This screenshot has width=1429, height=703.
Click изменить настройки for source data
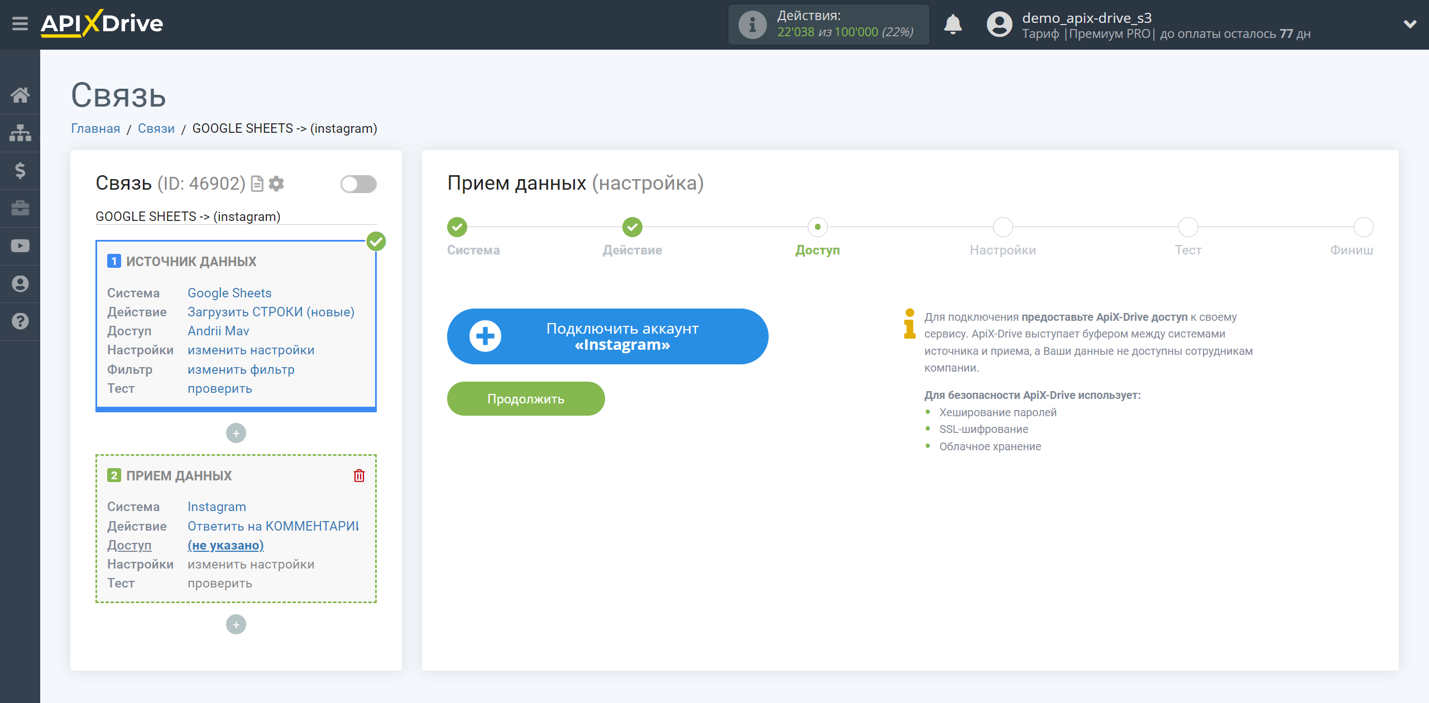coord(251,350)
